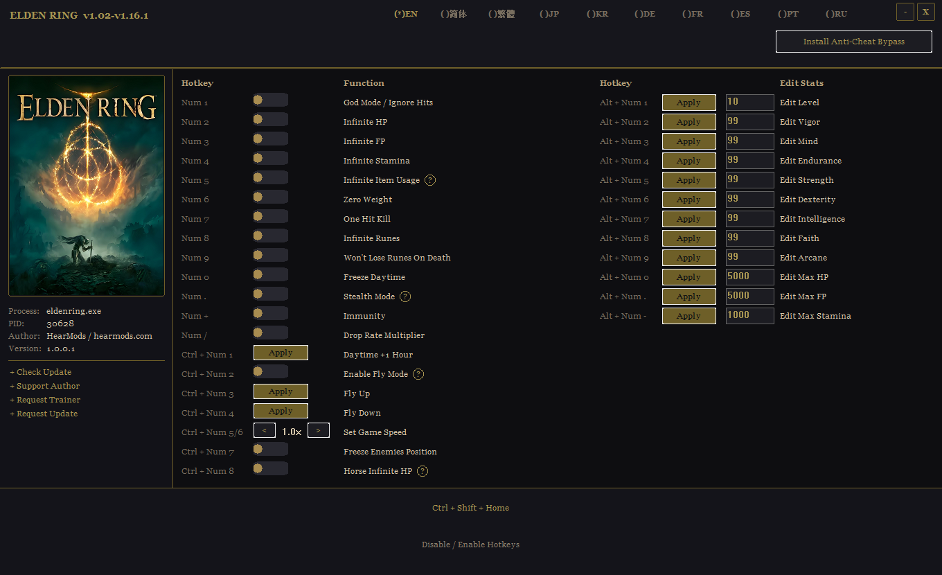Open help icon next to Stealth Mode
Screen dimensions: 942x575
pos(405,297)
